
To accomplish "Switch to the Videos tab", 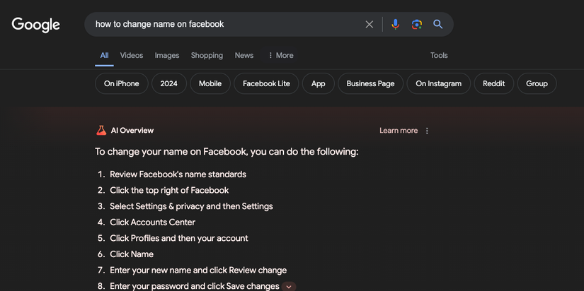I will coord(131,55).
